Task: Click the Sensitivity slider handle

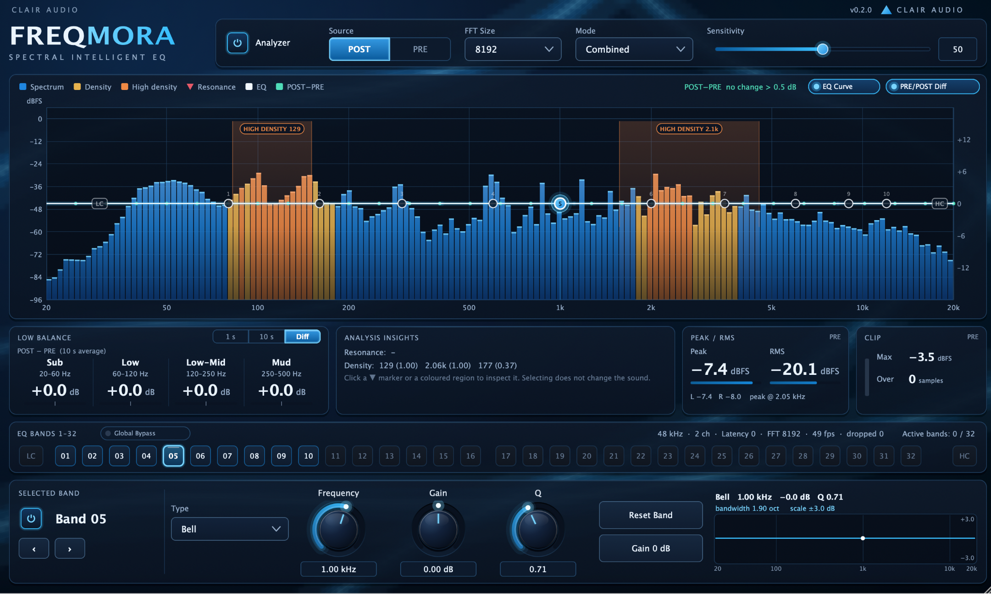Action: pyautogui.click(x=822, y=49)
